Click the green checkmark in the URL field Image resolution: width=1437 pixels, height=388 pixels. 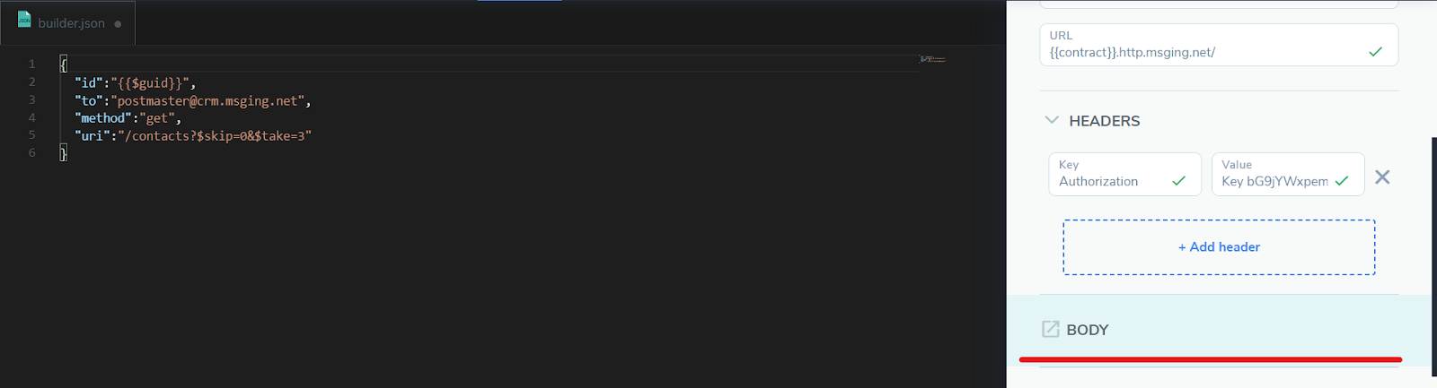point(1375,52)
